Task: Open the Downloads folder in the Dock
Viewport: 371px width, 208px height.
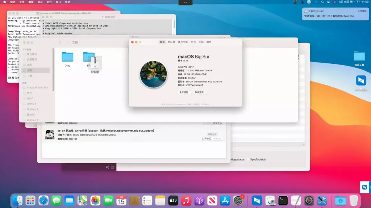Action: pyautogui.click(x=341, y=201)
